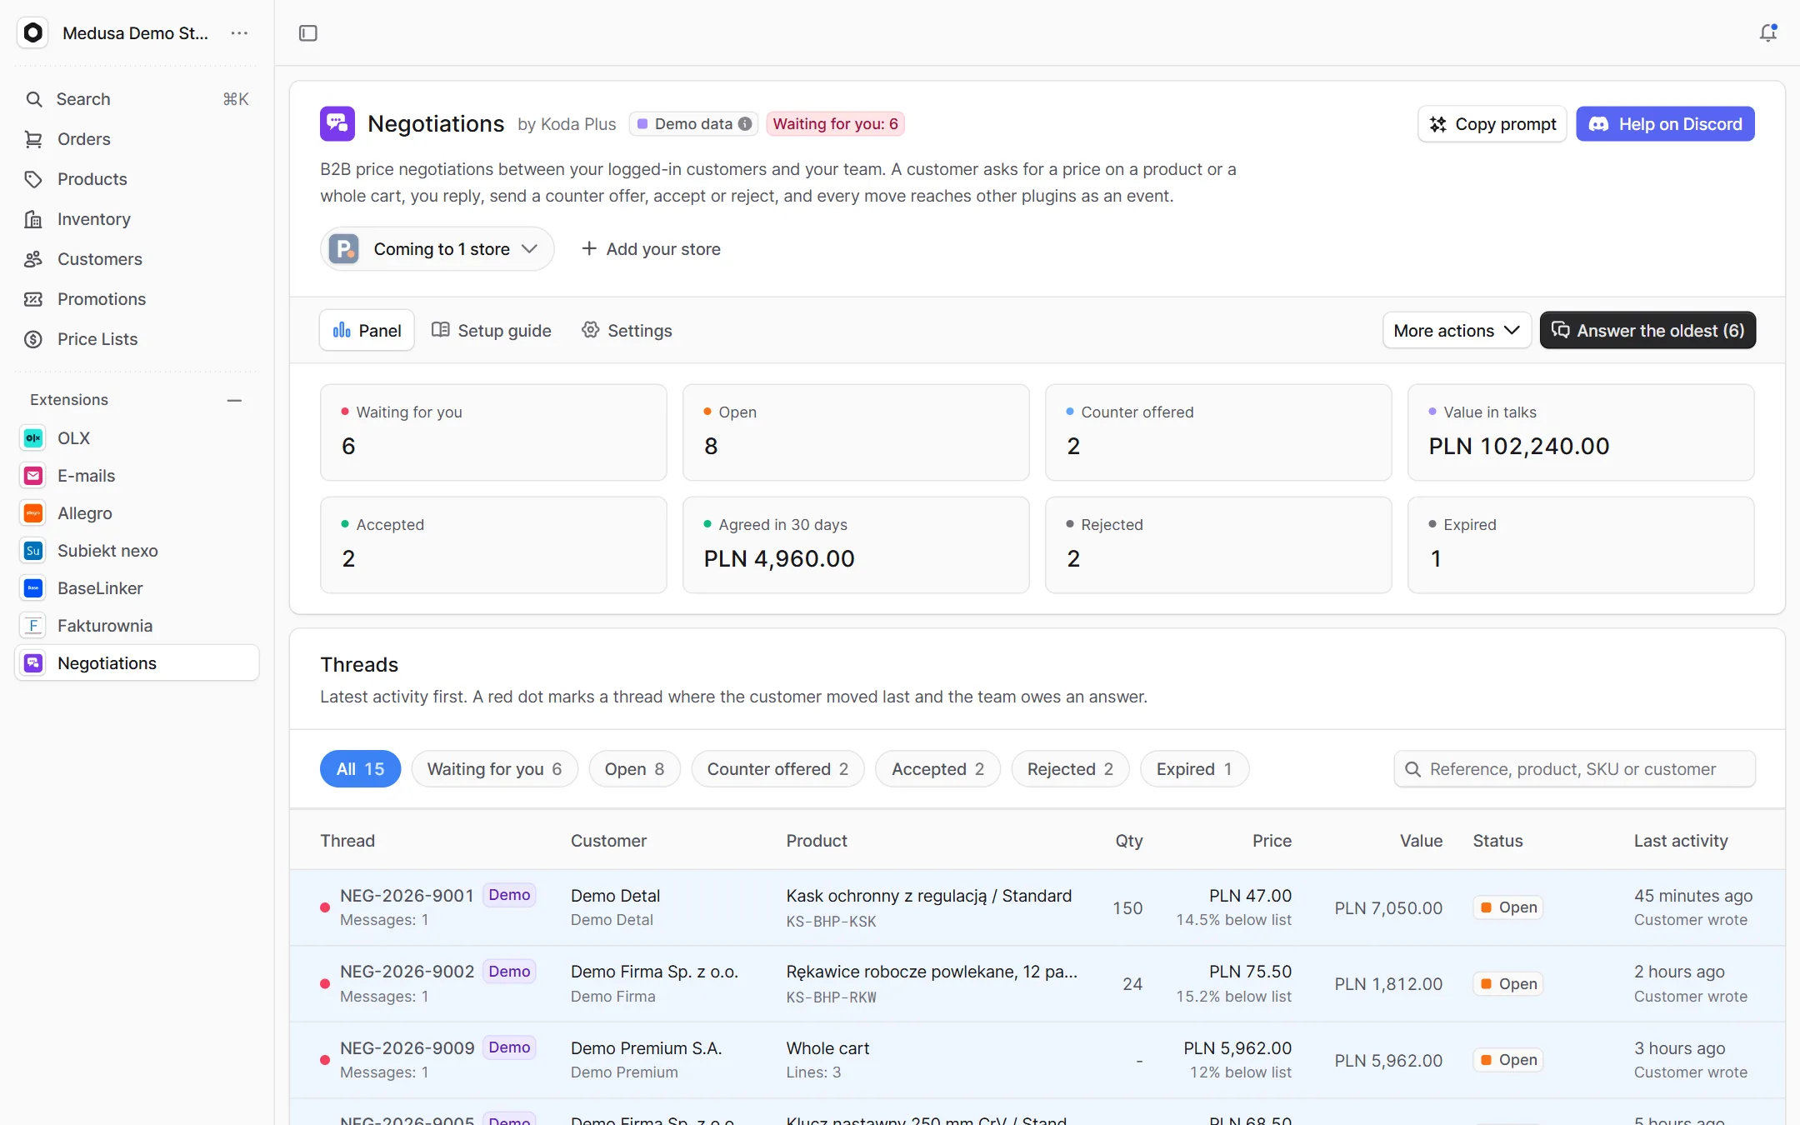The width and height of the screenshot is (1800, 1125).
Task: Open thread NEG-2026-9001
Action: [1037, 907]
